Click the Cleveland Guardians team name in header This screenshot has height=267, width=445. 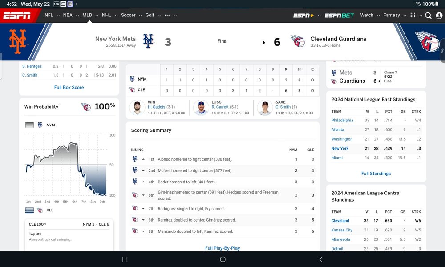[x=338, y=39]
